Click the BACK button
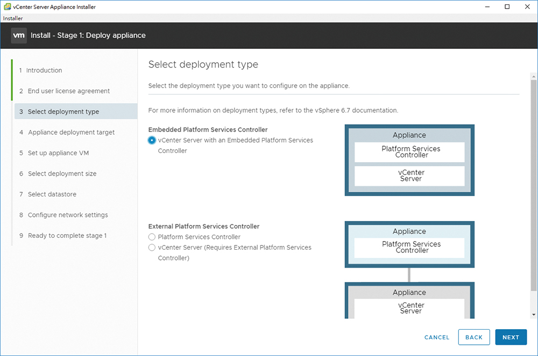Screen dimensions: 538x356 474,338
